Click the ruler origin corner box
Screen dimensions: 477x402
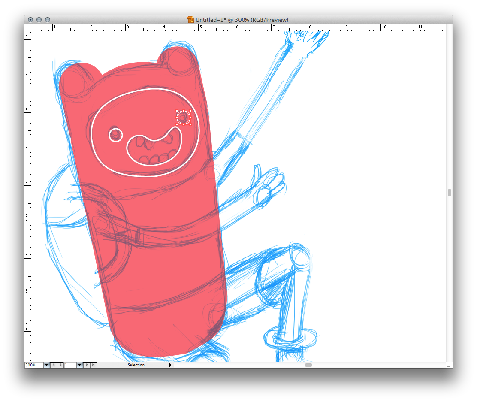[28, 27]
